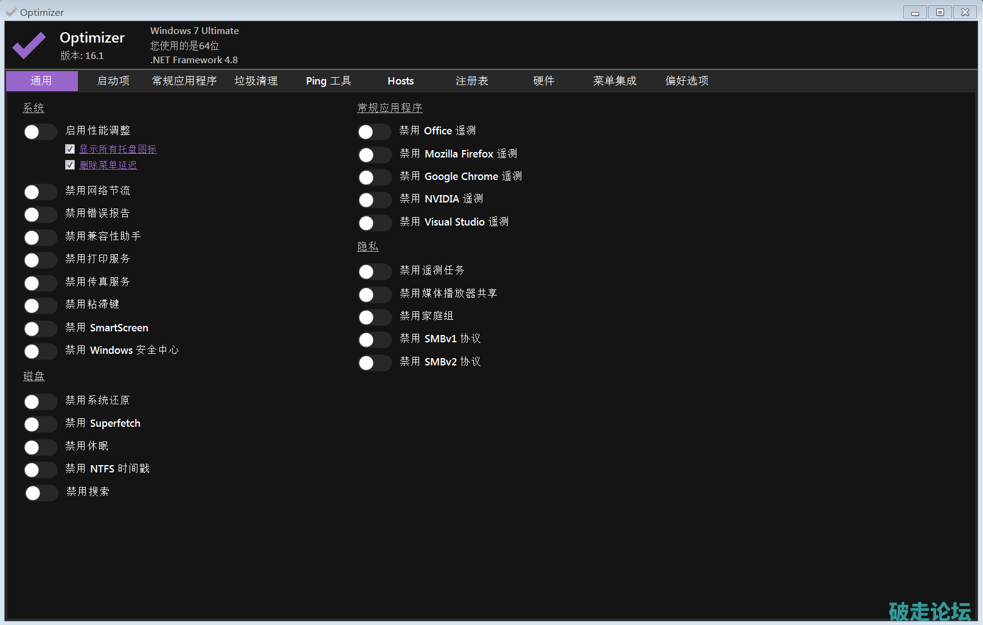Toggle 禁用休眠 switch
Viewport: 983px width, 625px height.
pos(40,447)
